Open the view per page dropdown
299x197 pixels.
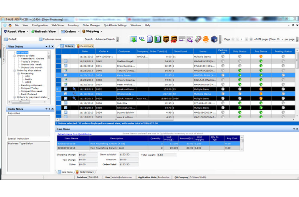(282, 39)
